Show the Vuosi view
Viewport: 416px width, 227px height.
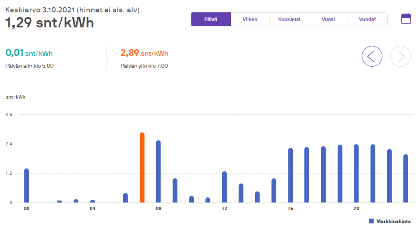coord(328,19)
